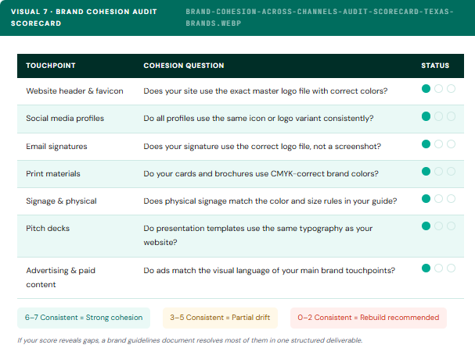Select the 'Email signatures' touchpoint label

pyautogui.click(x=56, y=146)
